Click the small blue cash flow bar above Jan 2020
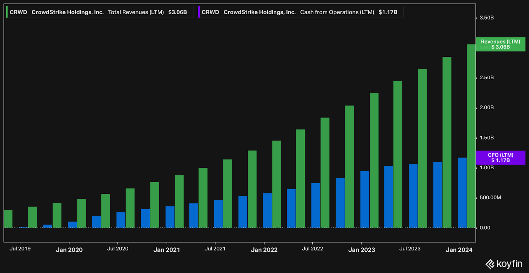Image resolution: width=529 pixels, height=273 pixels. tap(72, 225)
